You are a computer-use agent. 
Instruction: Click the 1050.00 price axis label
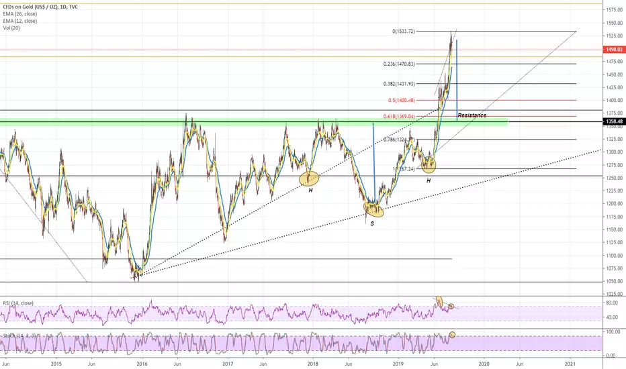click(x=615, y=282)
